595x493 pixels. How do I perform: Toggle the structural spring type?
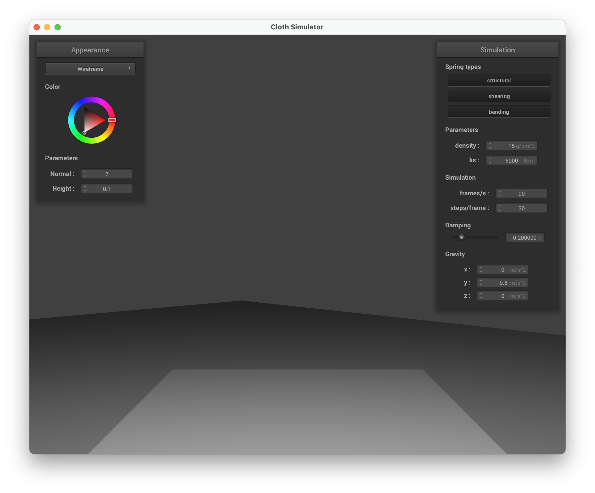tap(499, 80)
